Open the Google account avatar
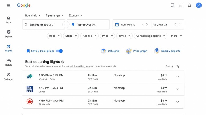The width and height of the screenshot is (206, 115). [199, 5]
